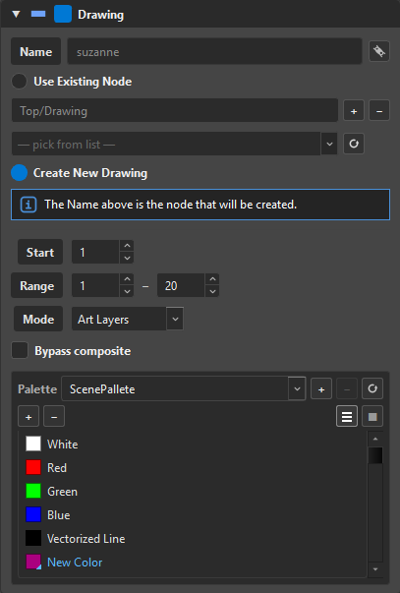
Task: Add a new color to the palette
Action: [29, 416]
